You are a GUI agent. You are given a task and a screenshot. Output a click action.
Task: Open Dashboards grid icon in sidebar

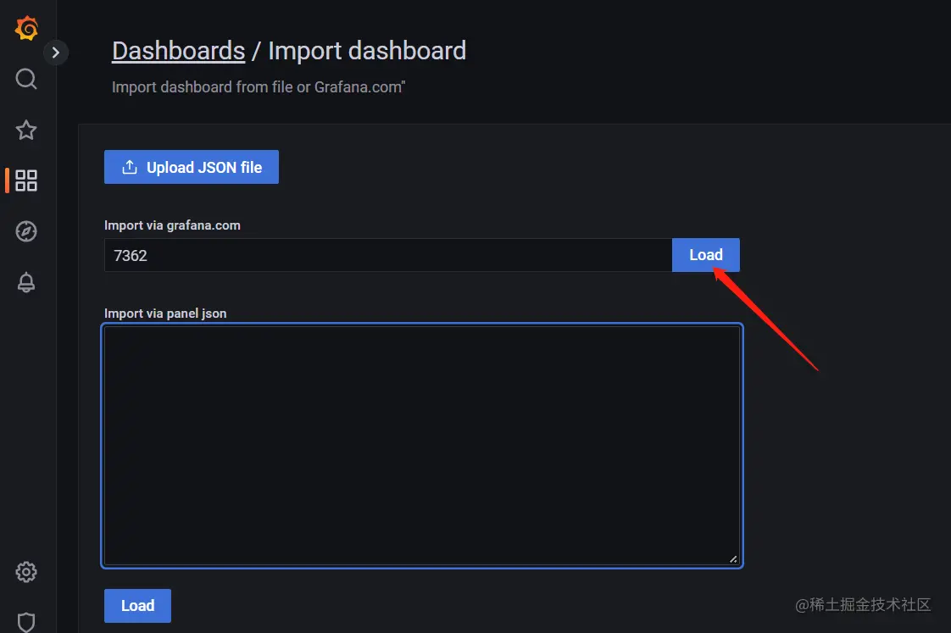coord(26,180)
